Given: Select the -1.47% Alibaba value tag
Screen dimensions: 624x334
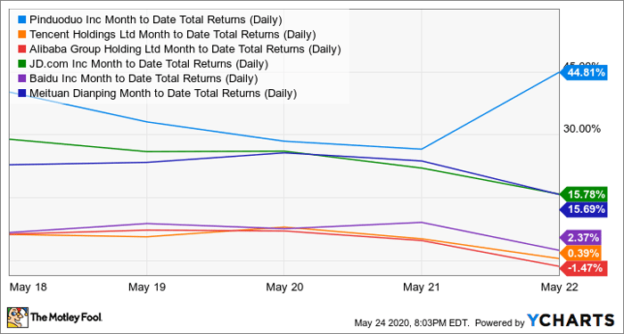Looking at the screenshot, I should click(x=583, y=268).
